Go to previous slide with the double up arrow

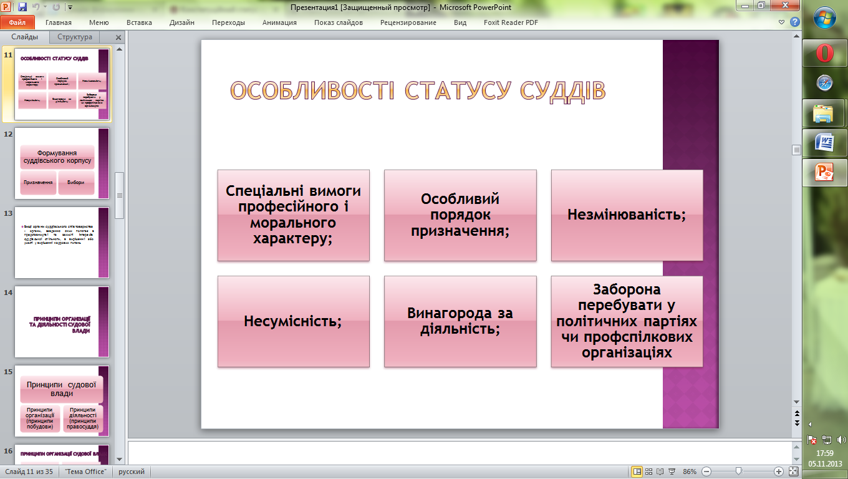(796, 413)
